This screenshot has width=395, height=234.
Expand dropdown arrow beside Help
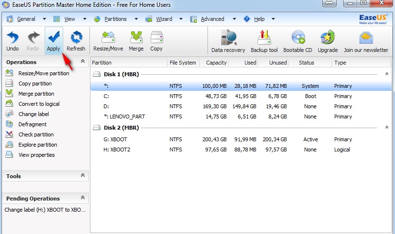273,19
